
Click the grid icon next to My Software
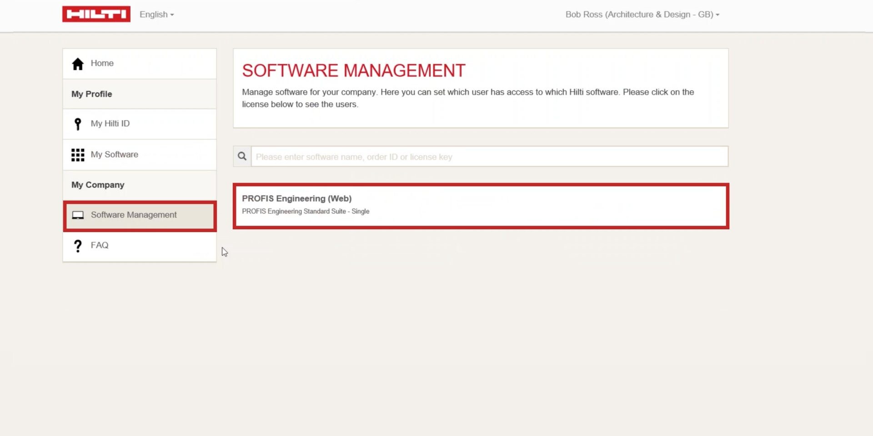point(78,154)
